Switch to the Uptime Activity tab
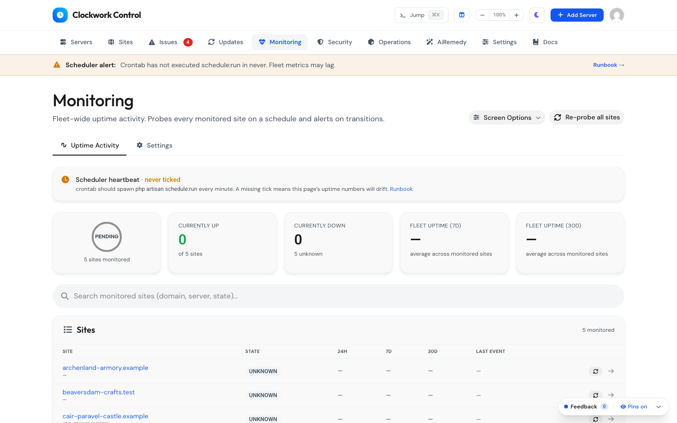Image resolution: width=677 pixels, height=423 pixels. [90, 145]
